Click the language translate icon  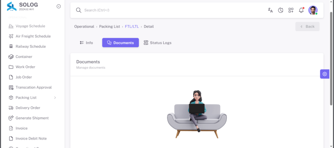click(270, 10)
